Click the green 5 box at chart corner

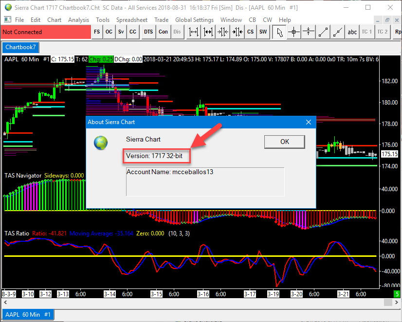(397, 294)
